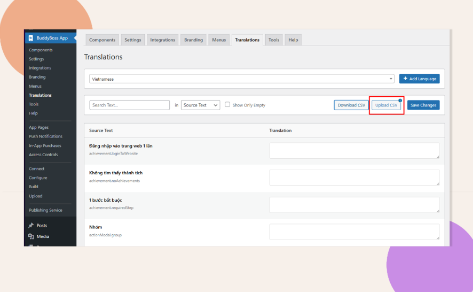Open Connect in the sidebar
473x292 pixels.
(36, 168)
